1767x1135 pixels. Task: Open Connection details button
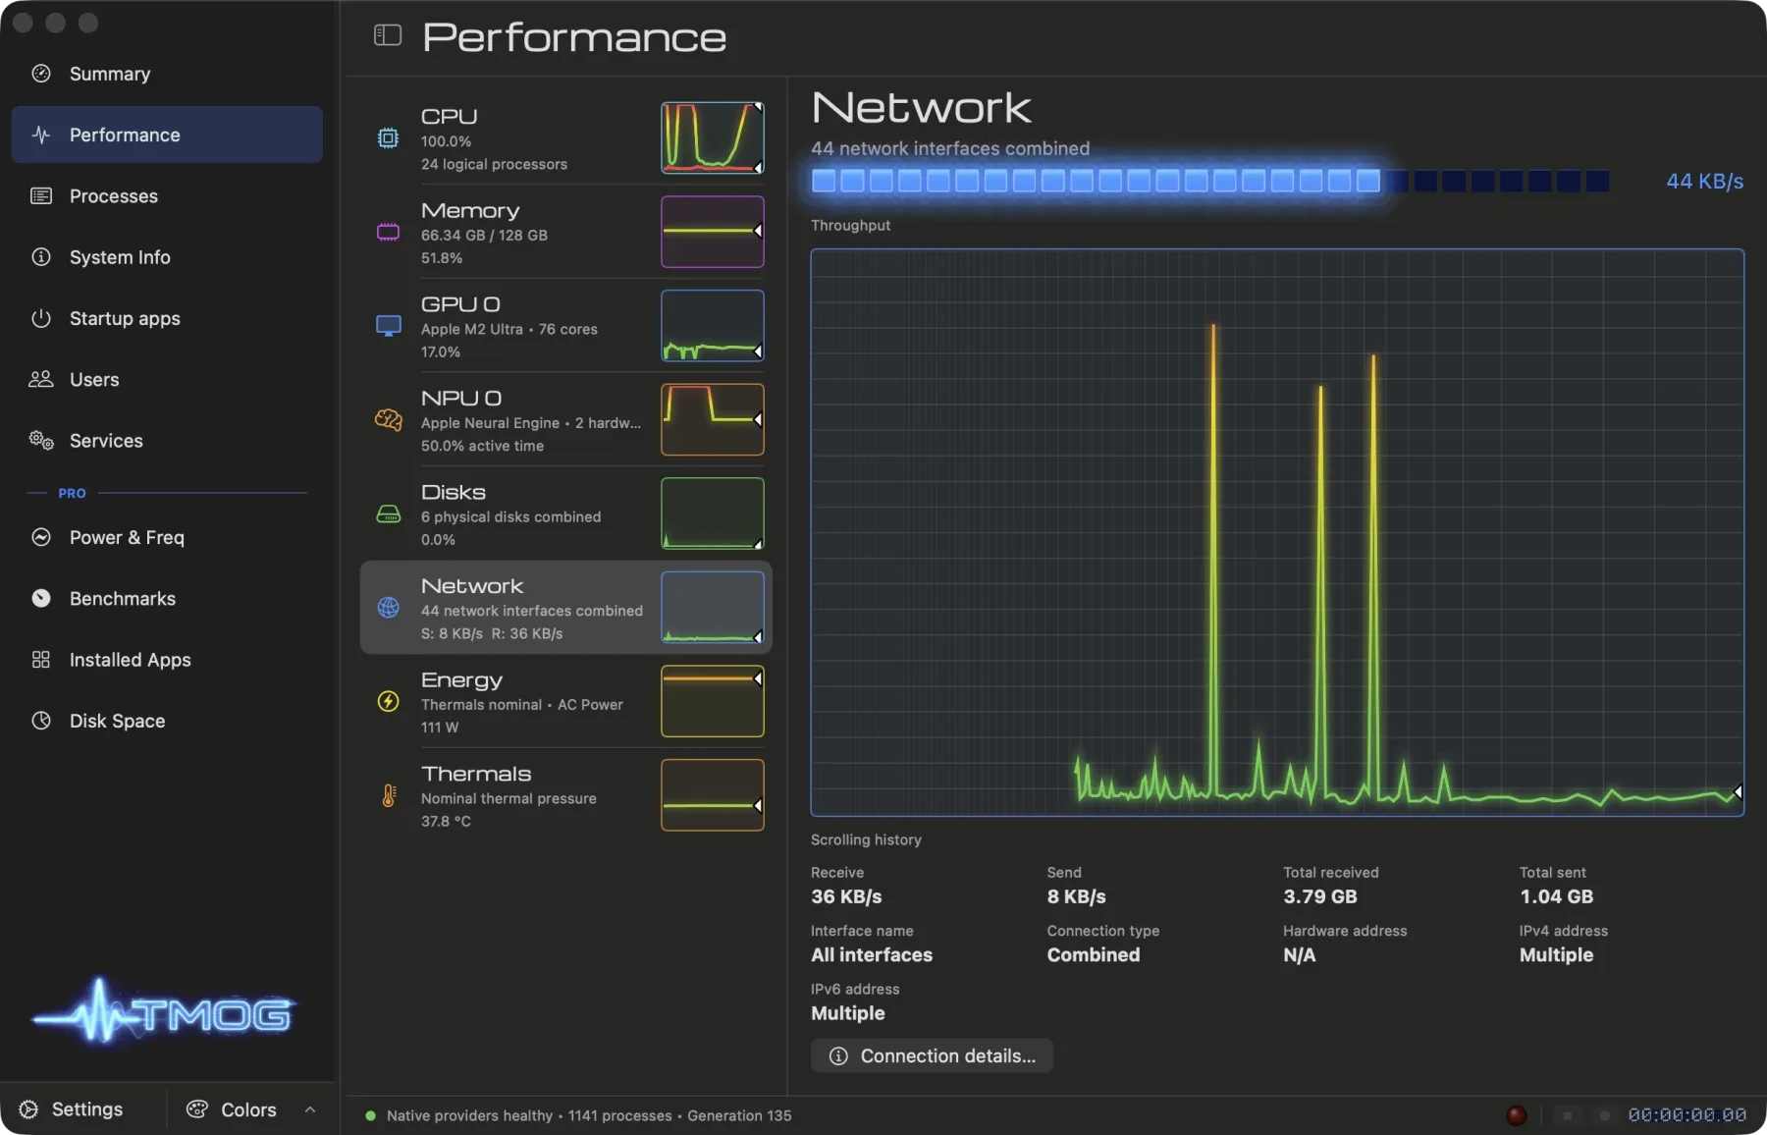pos(932,1055)
